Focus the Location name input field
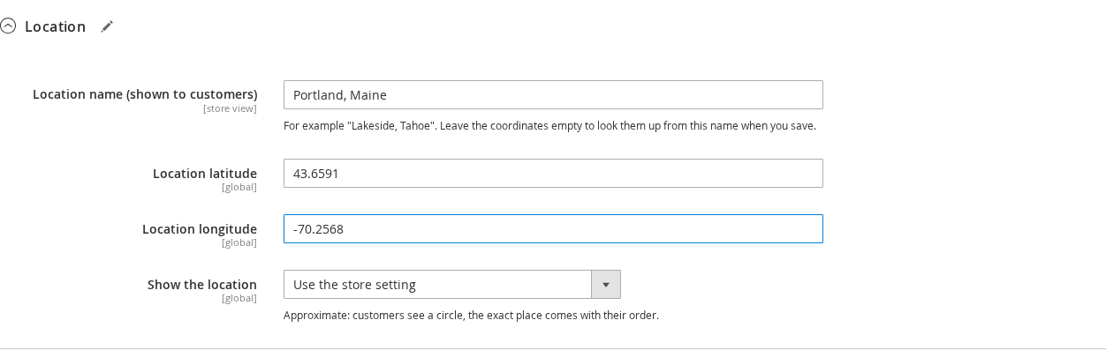The image size is (1106, 350). (553, 95)
